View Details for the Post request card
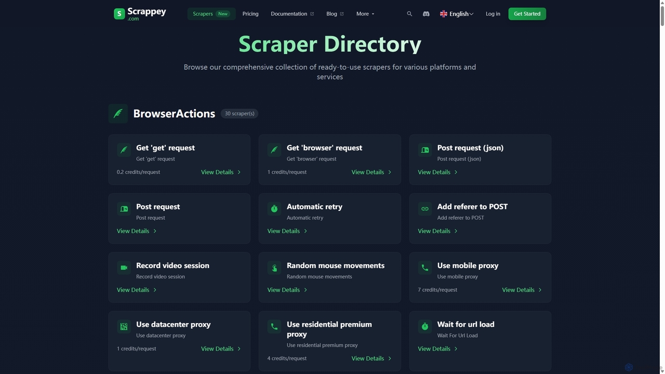This screenshot has width=665, height=374. coord(137,231)
